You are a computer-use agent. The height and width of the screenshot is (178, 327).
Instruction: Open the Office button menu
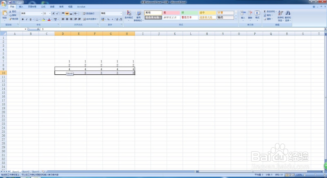click(x=4, y=4)
